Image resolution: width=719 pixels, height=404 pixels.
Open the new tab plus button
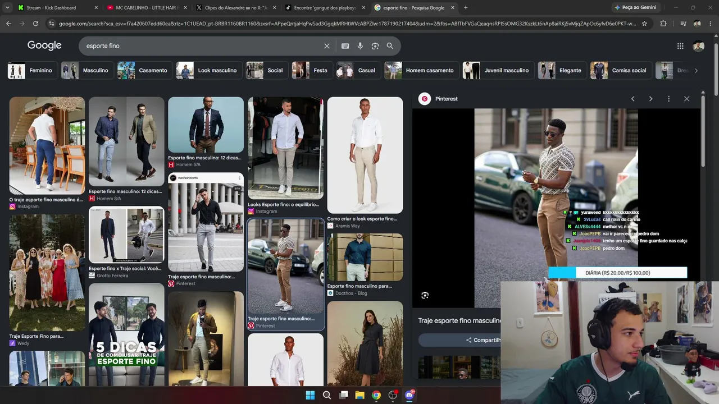coord(466,7)
